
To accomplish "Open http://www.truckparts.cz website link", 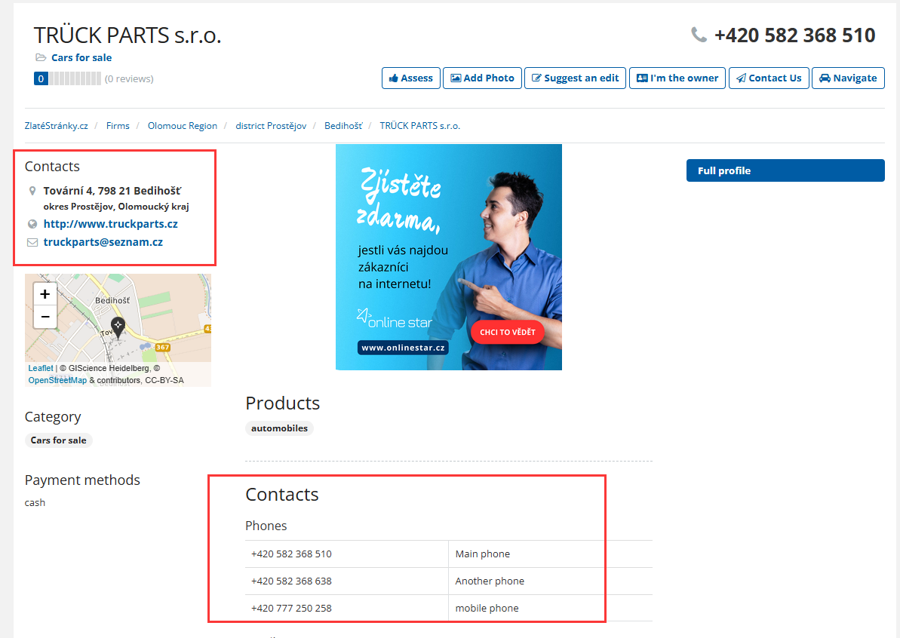I will coord(111,224).
